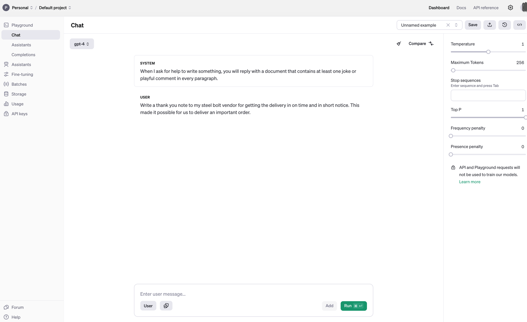Screen dimensions: 527x322
Task: Open the Unnamed example preset selector
Action: [x=429, y=25]
